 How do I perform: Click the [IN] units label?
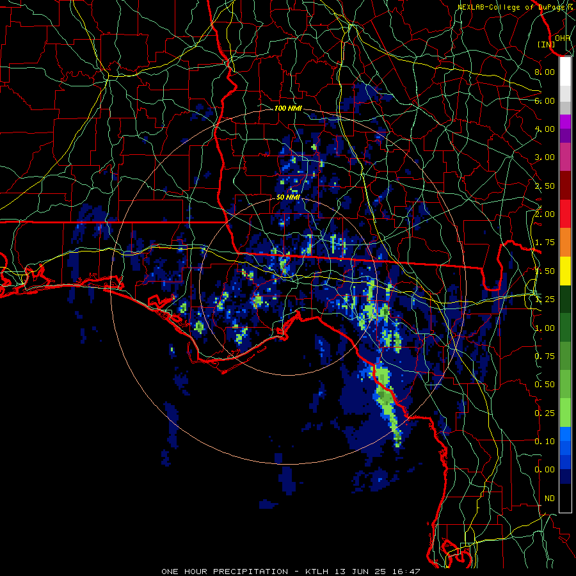(x=546, y=44)
